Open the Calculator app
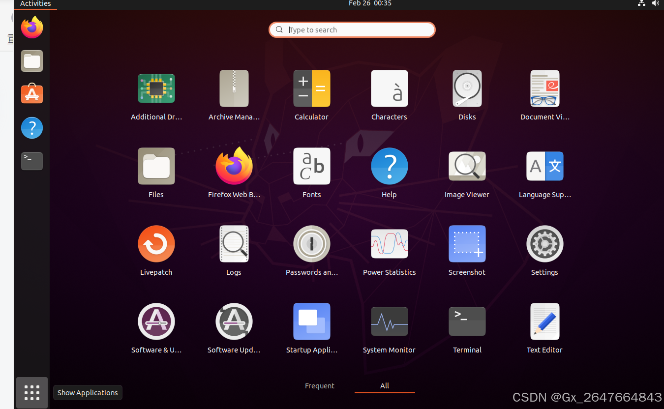664x409 pixels. click(x=312, y=88)
